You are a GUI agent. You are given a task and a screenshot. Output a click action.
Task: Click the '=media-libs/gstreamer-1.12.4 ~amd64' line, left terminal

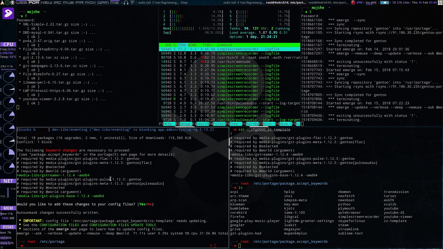click(53, 175)
